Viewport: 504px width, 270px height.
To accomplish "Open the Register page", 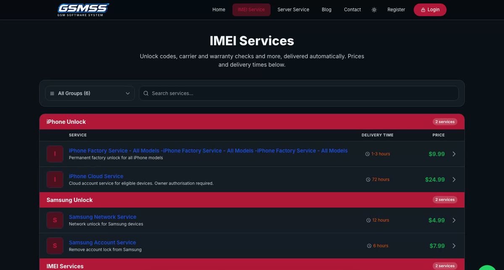I will [x=396, y=10].
